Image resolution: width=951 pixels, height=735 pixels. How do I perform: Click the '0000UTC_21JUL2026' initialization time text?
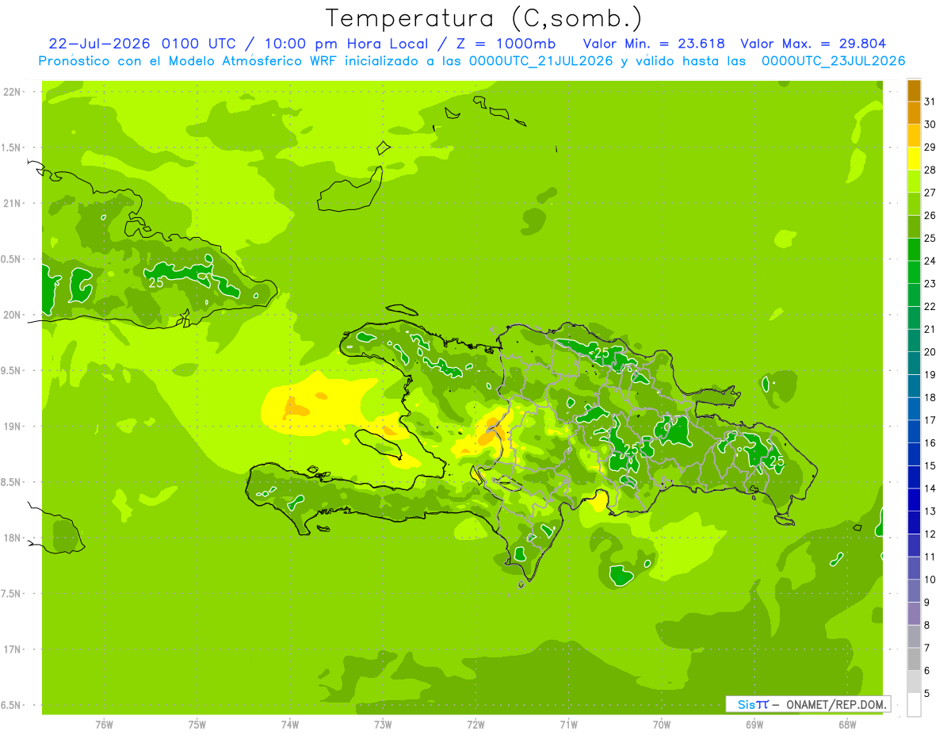(x=541, y=61)
